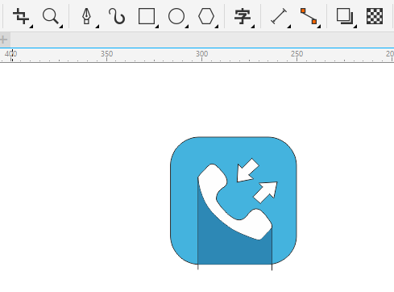Image resolution: width=394 pixels, height=292 pixels.
Task: Select the Zoom magnifier tool
Action: coord(51,16)
